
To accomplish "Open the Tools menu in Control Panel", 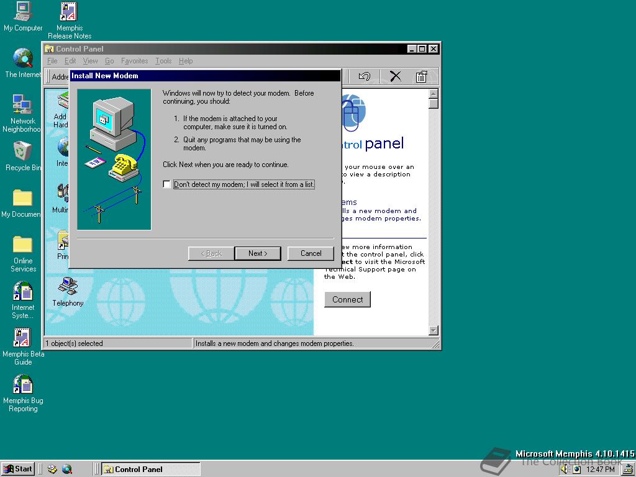I will 163,61.
